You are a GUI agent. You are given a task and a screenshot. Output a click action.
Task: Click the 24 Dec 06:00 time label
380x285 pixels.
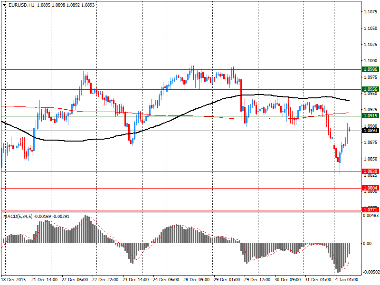[166, 280]
